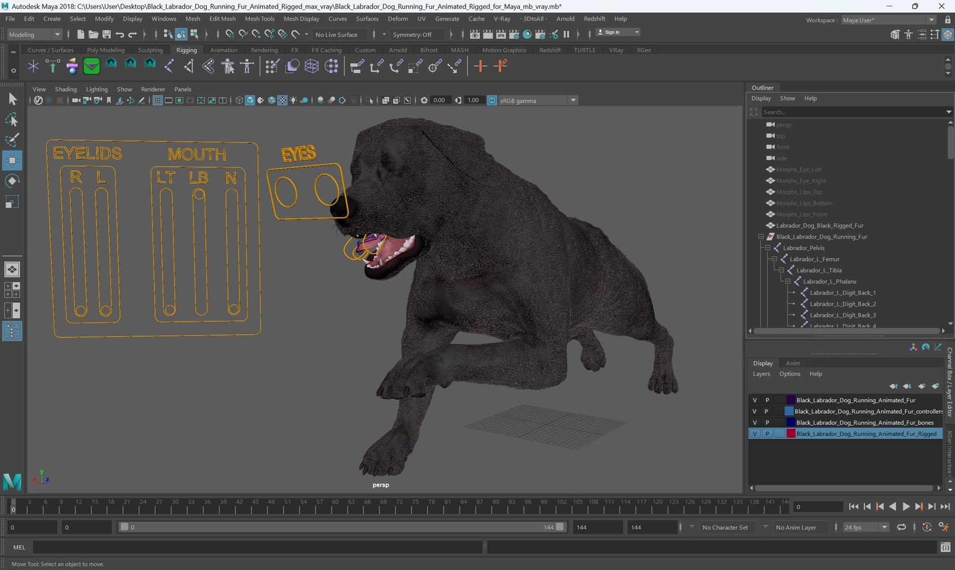The image size is (955, 570).
Task: Click the Redo arrow icon
Action: (x=132, y=34)
